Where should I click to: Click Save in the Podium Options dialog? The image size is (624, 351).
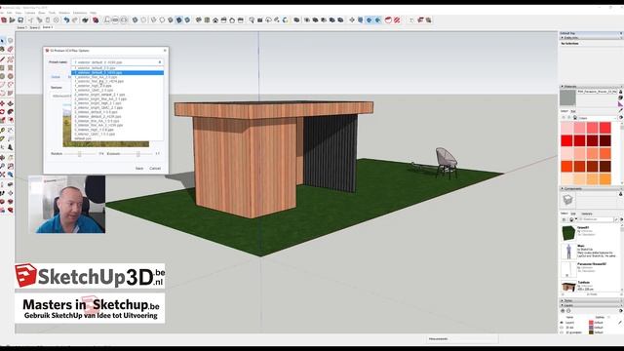[139, 169]
